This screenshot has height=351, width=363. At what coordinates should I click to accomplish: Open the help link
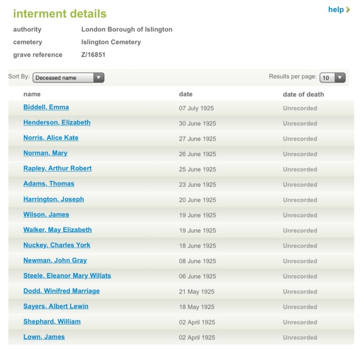[x=336, y=10]
